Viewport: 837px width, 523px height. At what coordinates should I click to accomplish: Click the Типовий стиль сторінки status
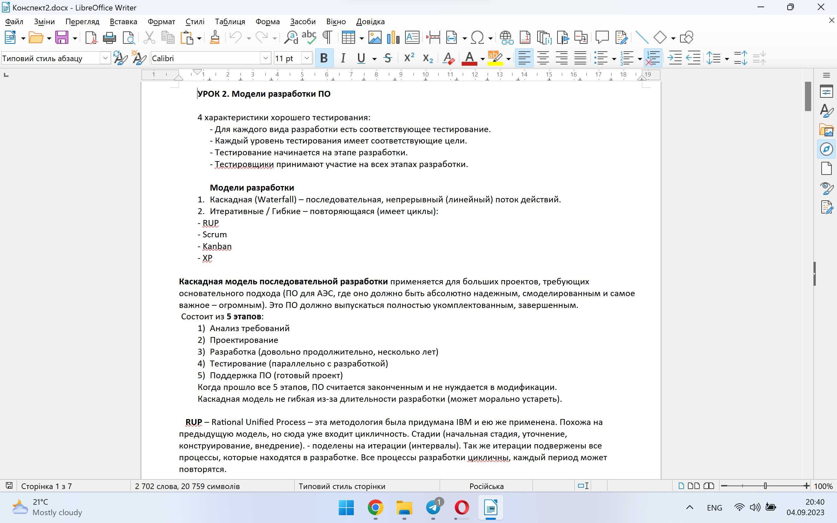pyautogui.click(x=367, y=486)
